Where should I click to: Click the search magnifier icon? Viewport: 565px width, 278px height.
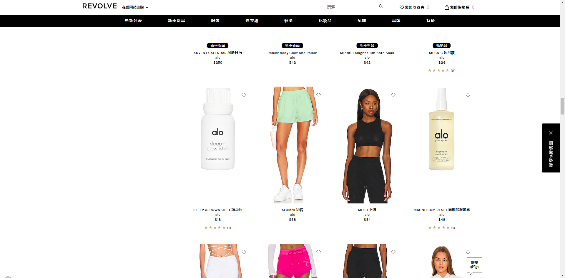(x=381, y=6)
